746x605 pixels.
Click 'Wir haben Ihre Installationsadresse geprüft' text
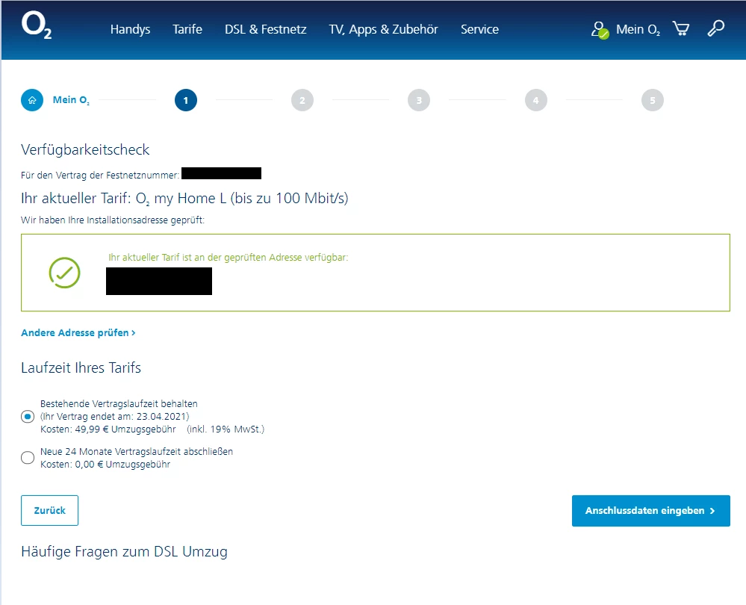(113, 220)
